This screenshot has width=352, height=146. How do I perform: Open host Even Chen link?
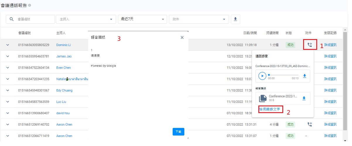64,68
